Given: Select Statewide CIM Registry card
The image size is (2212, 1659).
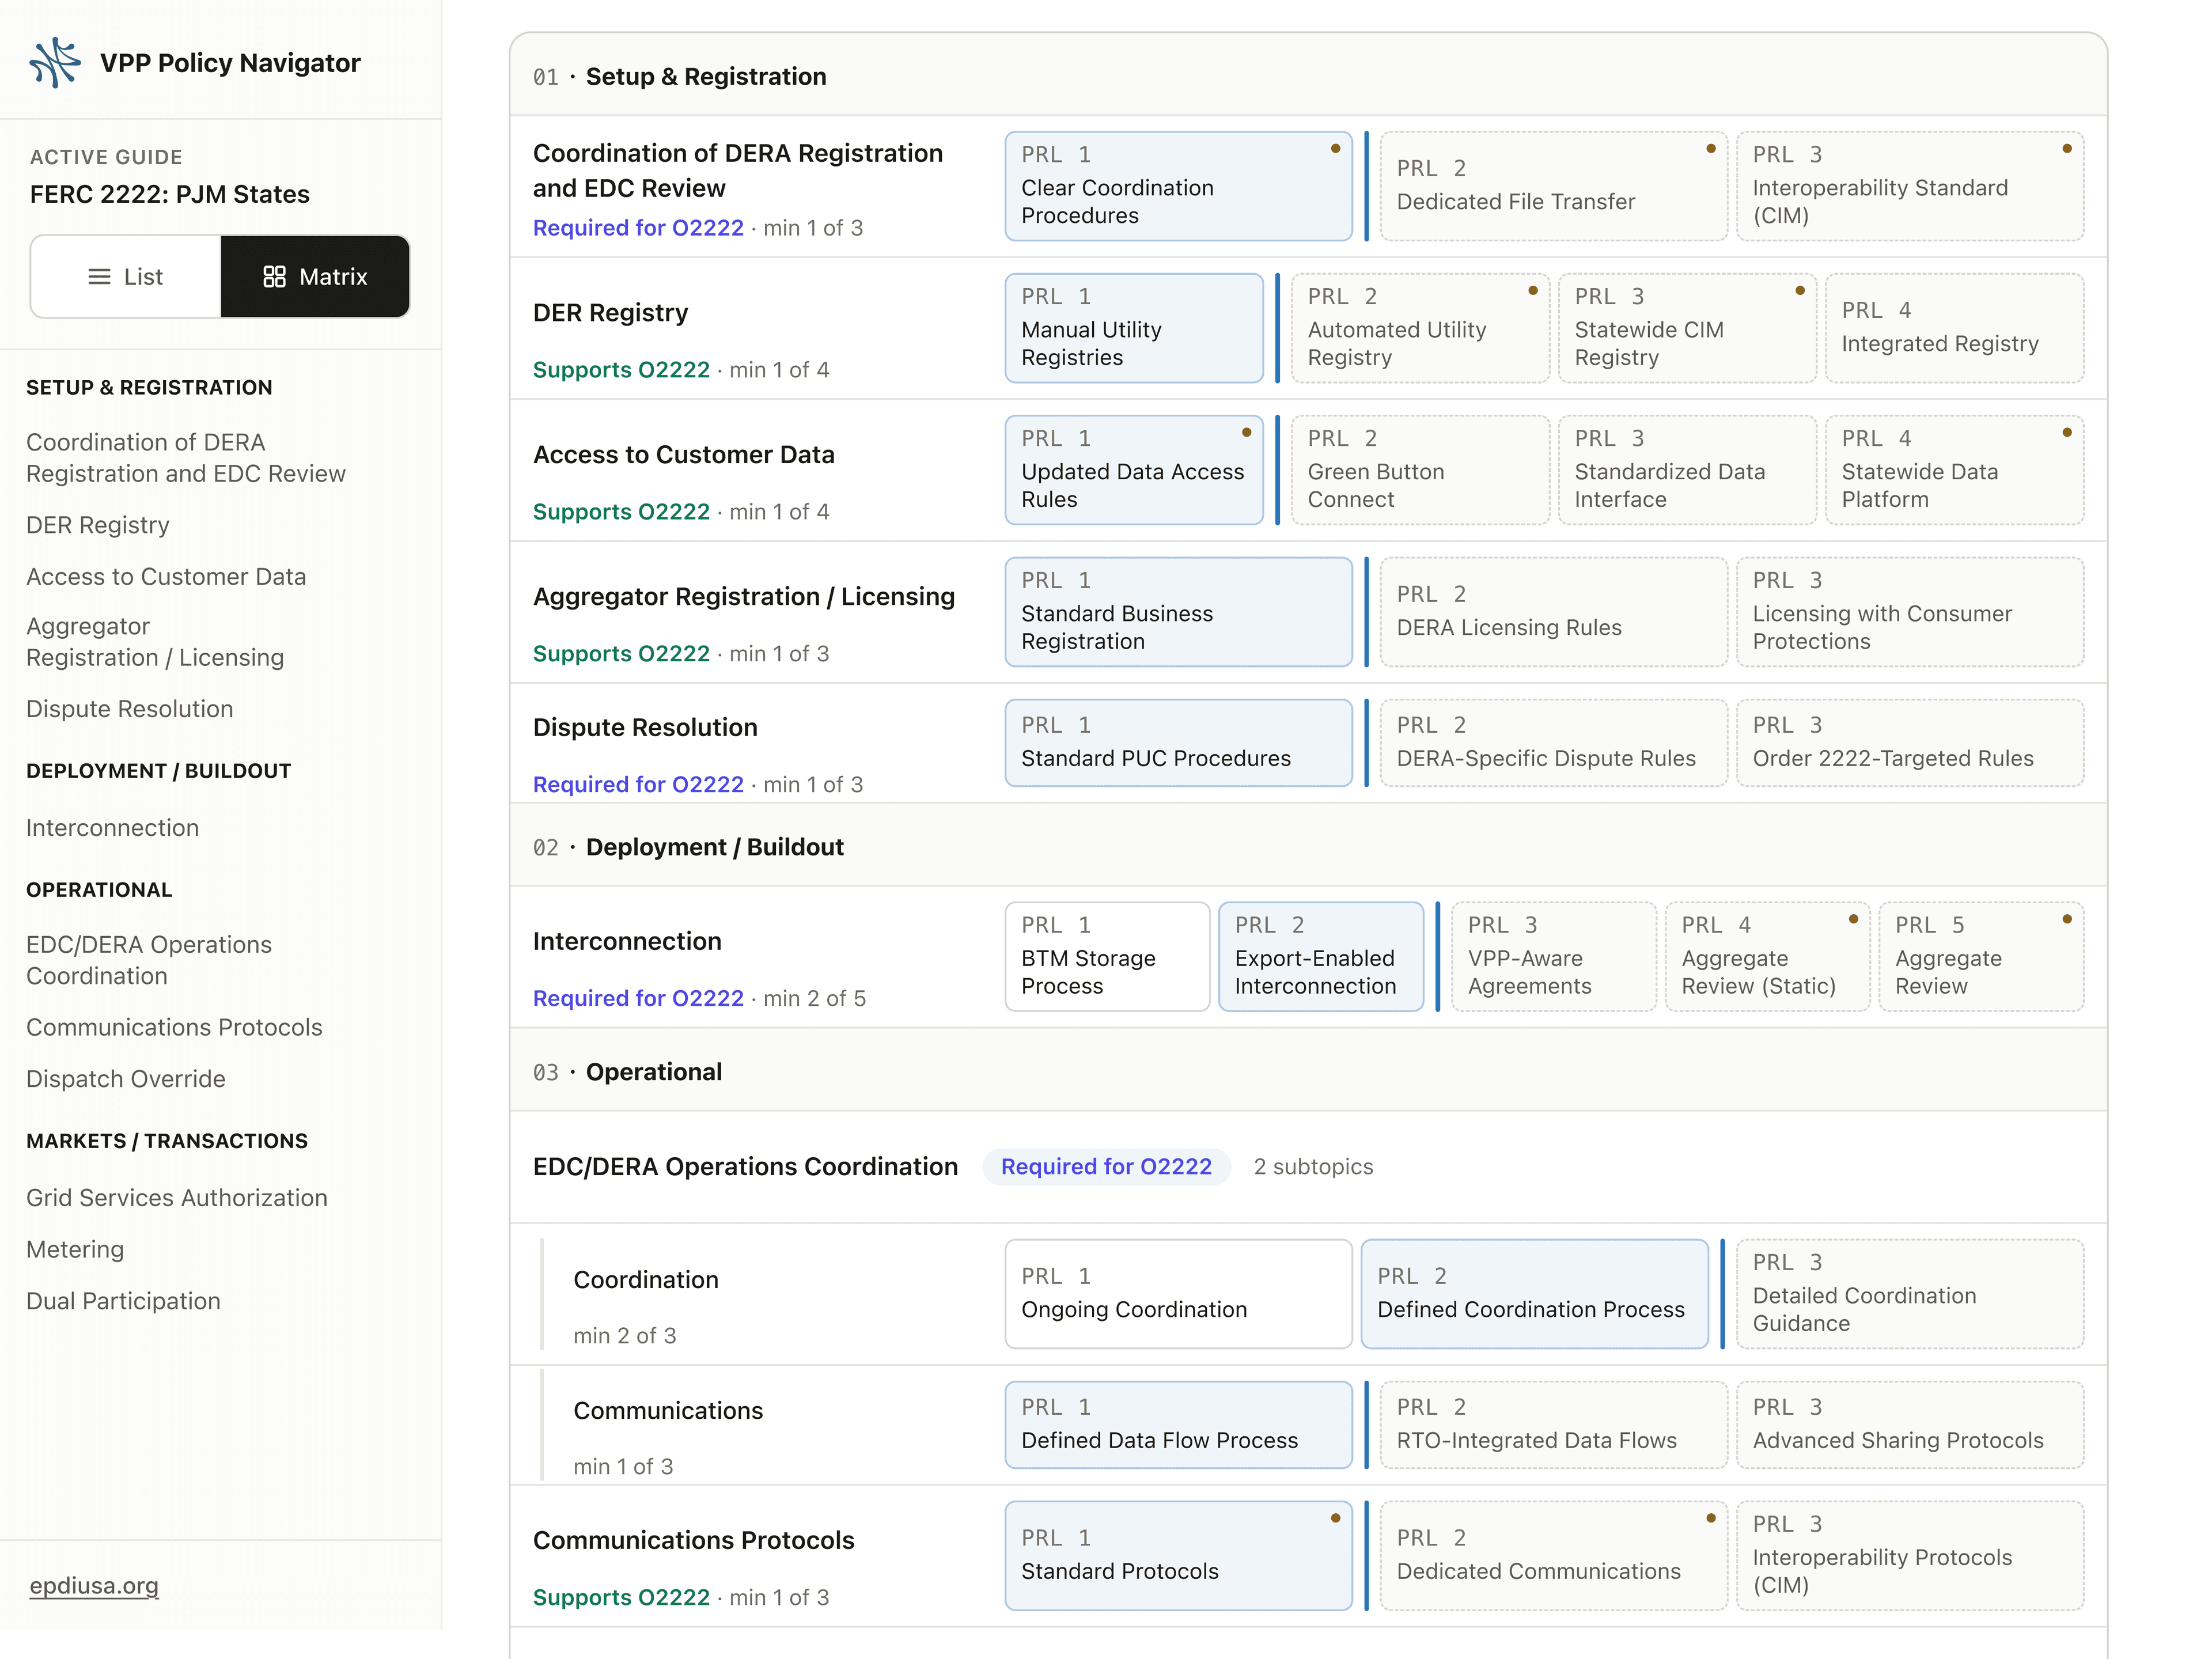Looking at the screenshot, I should click(1687, 328).
